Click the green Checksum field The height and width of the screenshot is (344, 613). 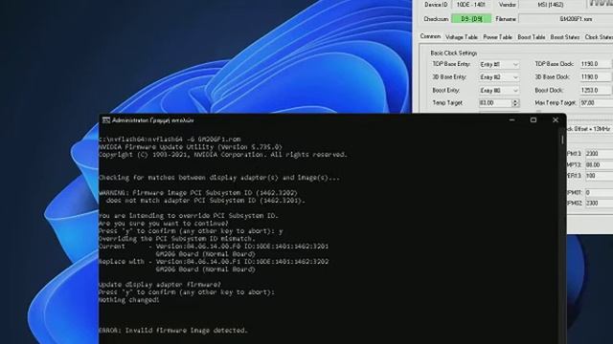pos(471,19)
